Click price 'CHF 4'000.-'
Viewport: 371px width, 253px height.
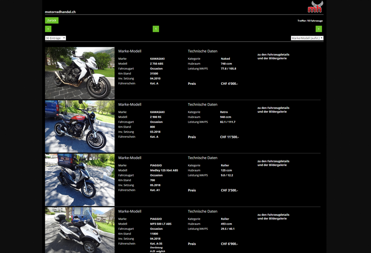229,83
